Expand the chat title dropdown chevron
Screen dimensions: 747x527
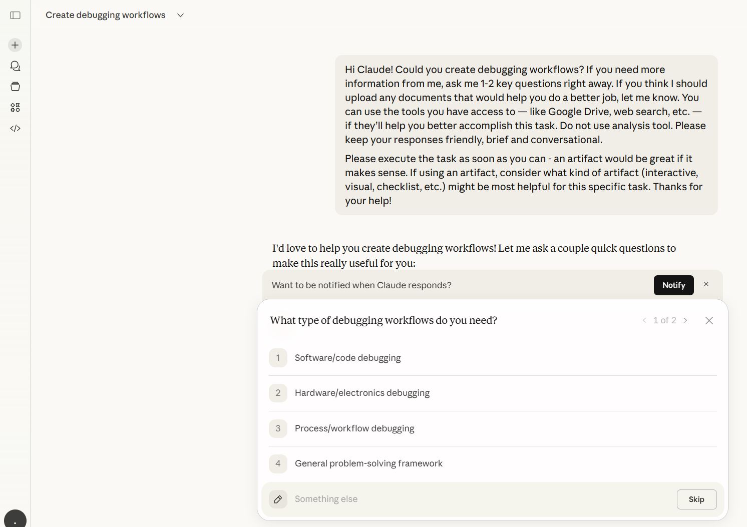(181, 16)
